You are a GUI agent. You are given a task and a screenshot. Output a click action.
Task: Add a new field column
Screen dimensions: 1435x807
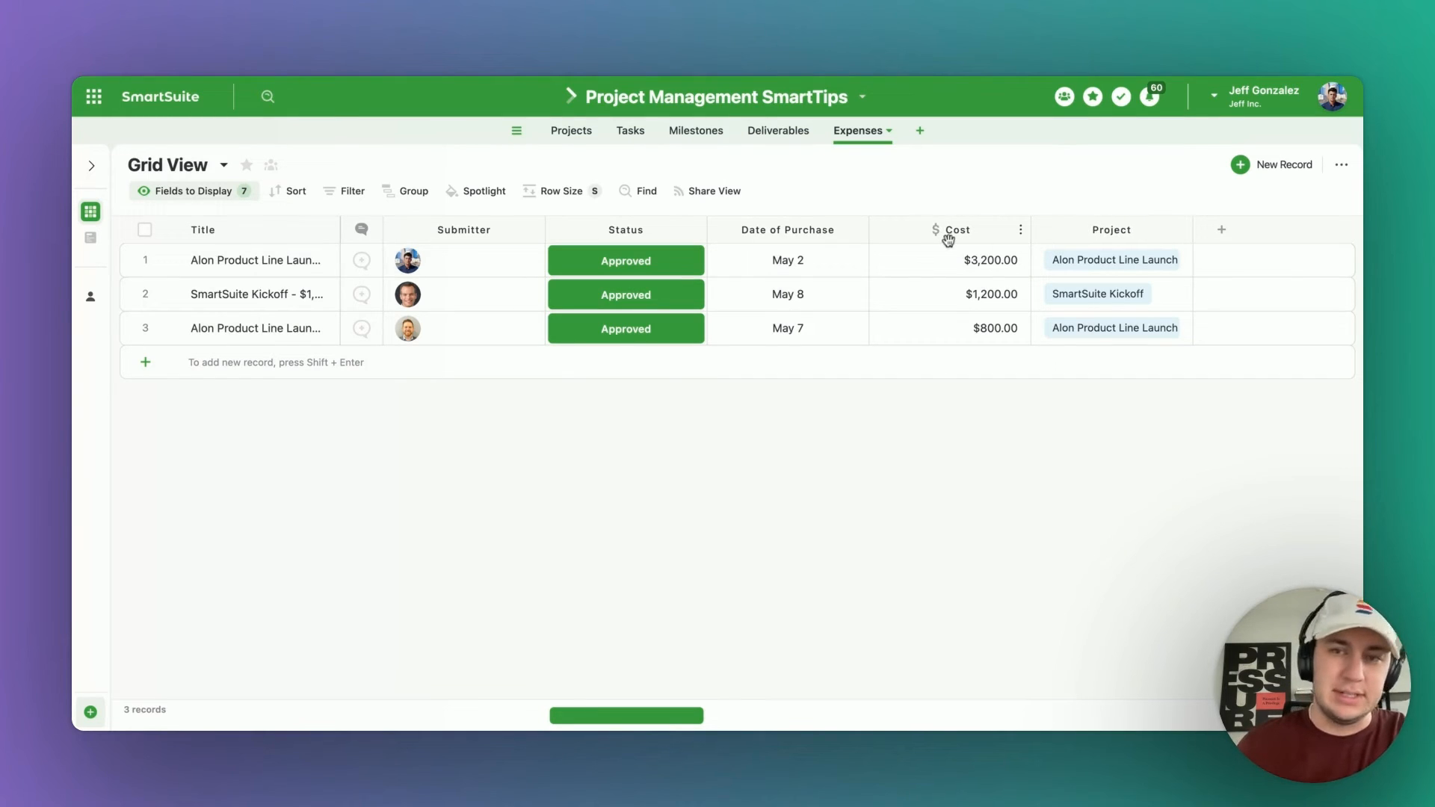coord(1222,229)
